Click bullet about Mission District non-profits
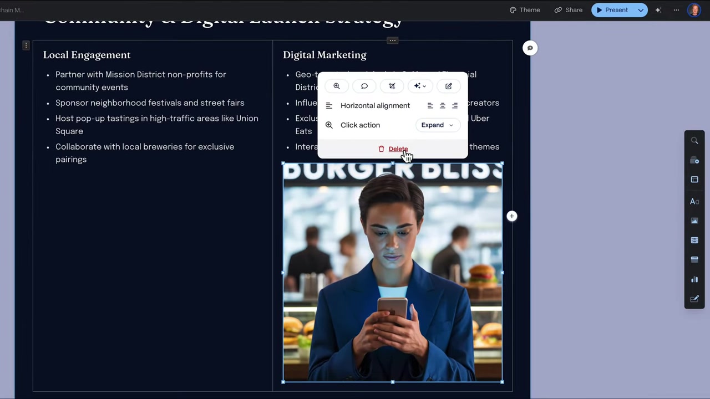710x399 pixels. (141, 81)
